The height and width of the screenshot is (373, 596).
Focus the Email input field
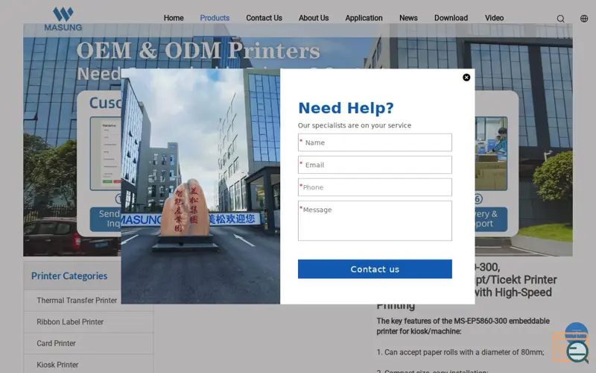[x=375, y=165]
